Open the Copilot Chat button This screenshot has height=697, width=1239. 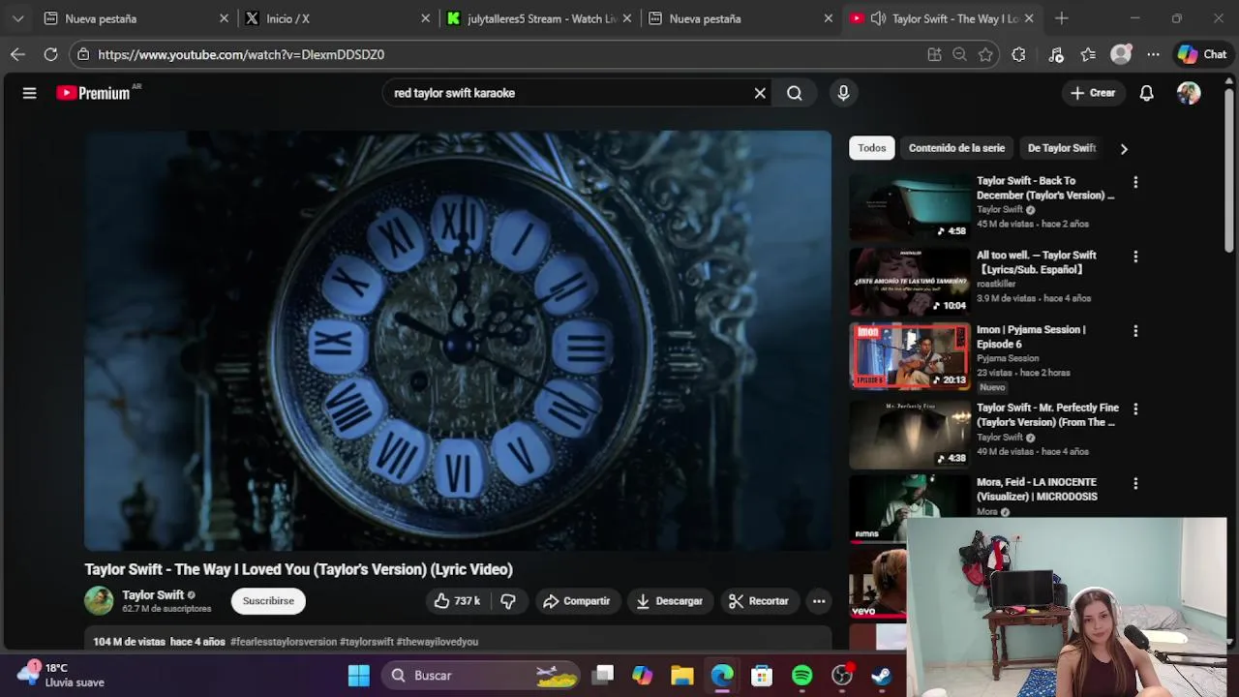tap(1202, 54)
